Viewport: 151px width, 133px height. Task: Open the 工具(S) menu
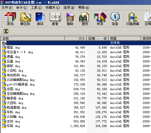point(36,8)
